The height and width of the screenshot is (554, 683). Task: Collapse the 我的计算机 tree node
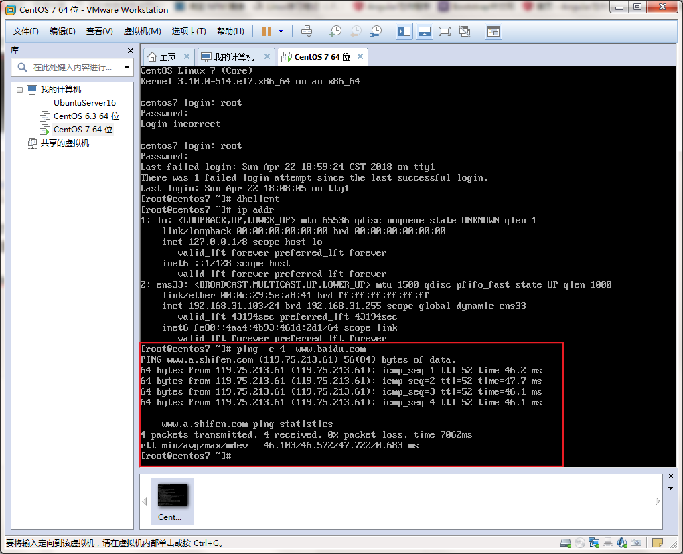coord(19,90)
